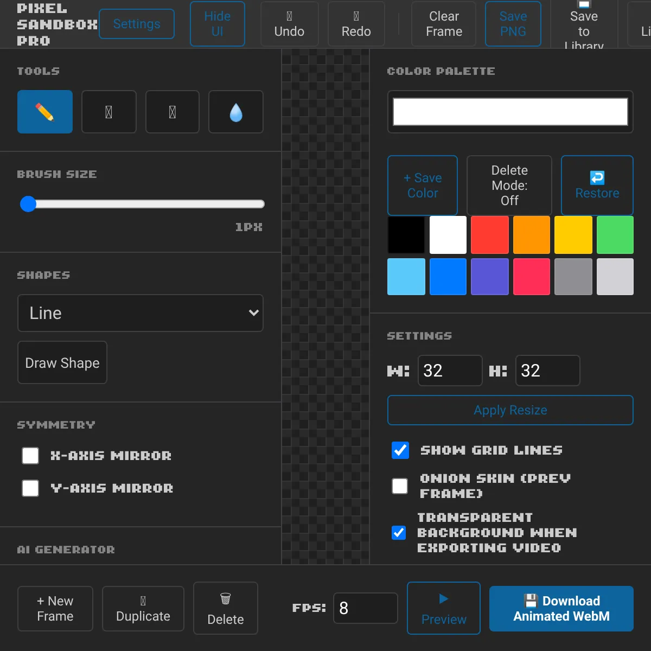
Task: Pick the yellow color swatch
Action: click(573, 235)
